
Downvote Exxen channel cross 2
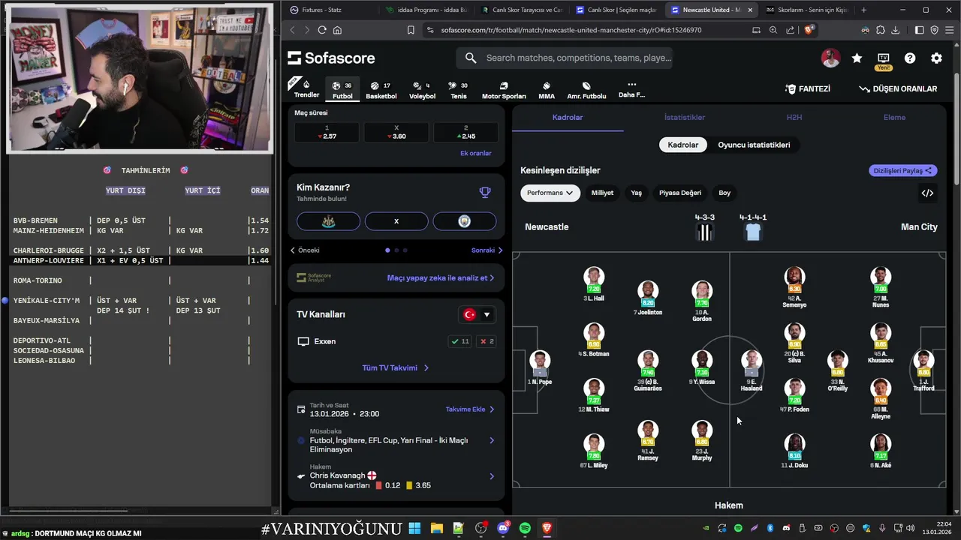click(487, 341)
